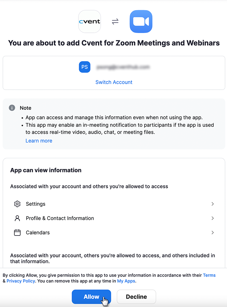Click the exchange arrows between logos

[x=115, y=21]
